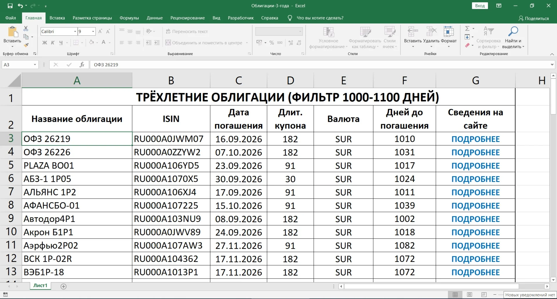Click the ПОДРОБНЕЕ link for ОФЗ 26219

tap(475, 139)
